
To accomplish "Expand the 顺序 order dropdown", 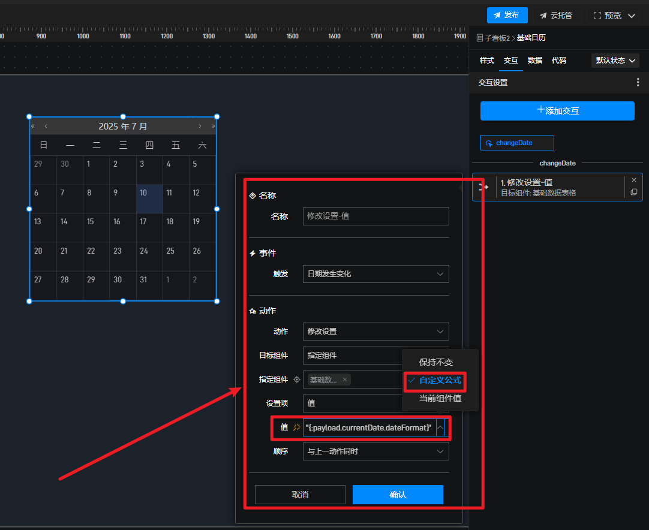I will tap(375, 451).
